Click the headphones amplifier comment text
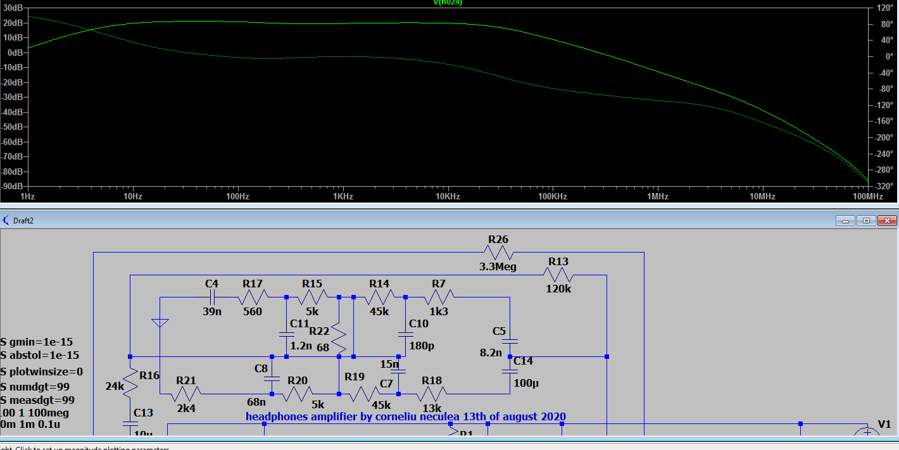Viewport: 899px width, 450px height. point(406,416)
